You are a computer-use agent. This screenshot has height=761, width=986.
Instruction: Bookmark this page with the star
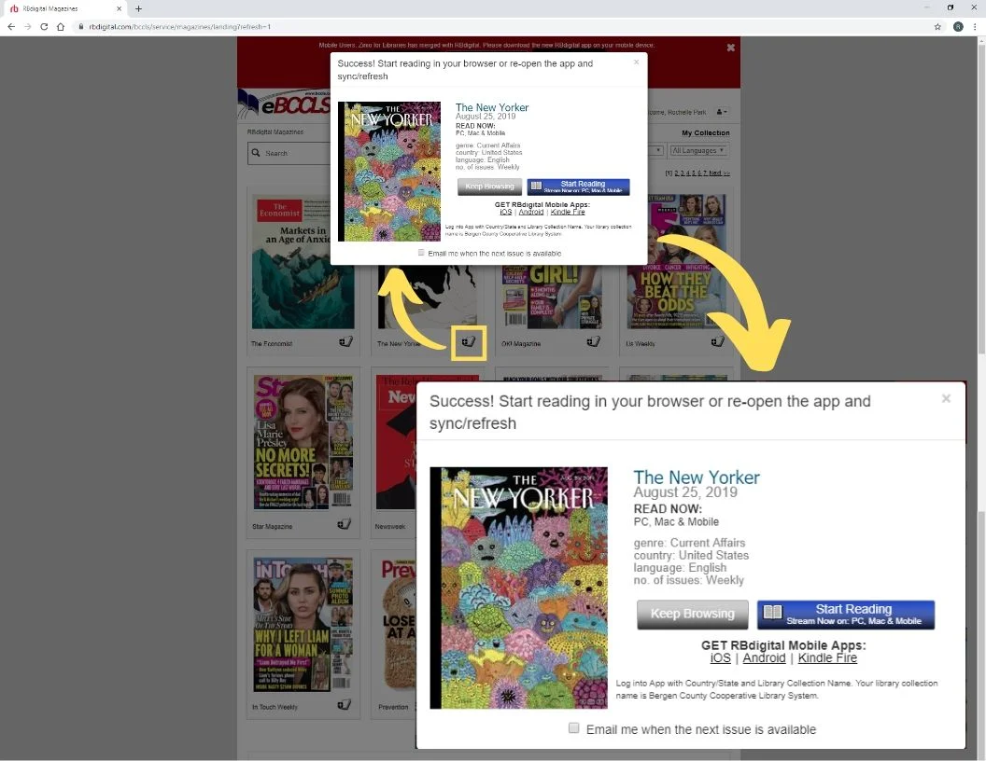pos(937,26)
